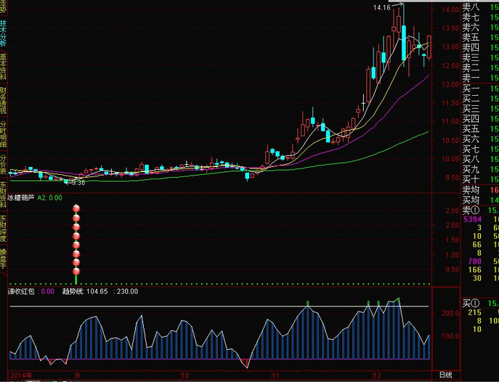
Task: Click the 日线 period button
Action: (x=445, y=375)
